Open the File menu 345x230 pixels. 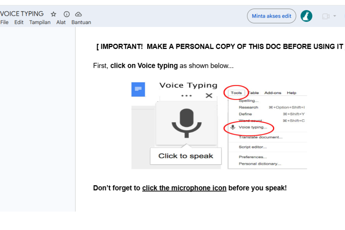[4, 22]
